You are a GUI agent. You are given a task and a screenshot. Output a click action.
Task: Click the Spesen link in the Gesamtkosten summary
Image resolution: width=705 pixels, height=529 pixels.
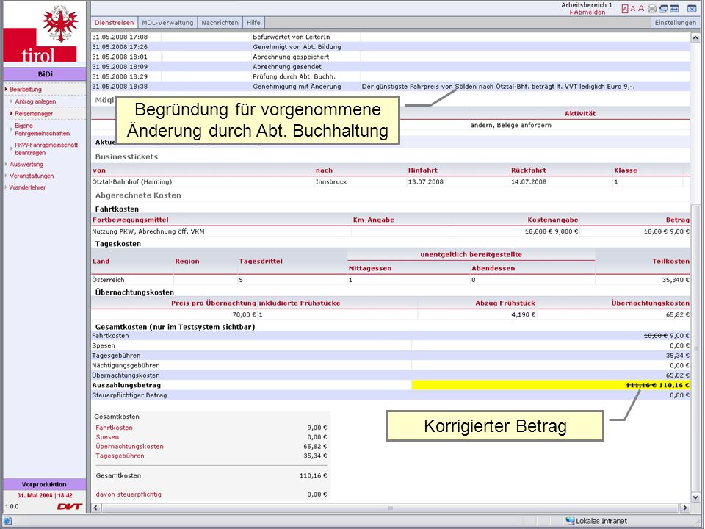coord(107,436)
